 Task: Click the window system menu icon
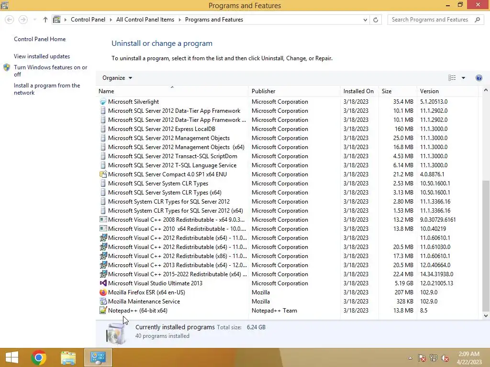coord(4,5)
